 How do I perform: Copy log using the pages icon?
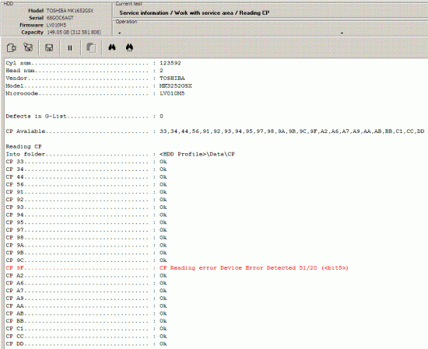coord(91,47)
